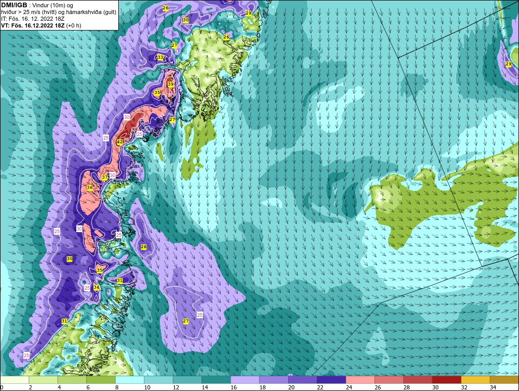Select the yellow gust label 36

tap(90, 187)
